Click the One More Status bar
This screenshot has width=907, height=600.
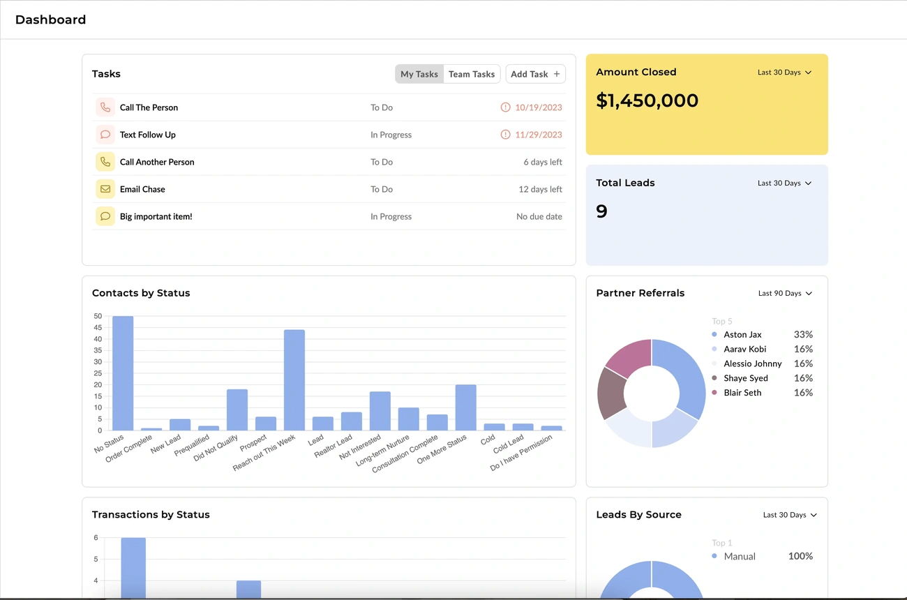point(466,407)
